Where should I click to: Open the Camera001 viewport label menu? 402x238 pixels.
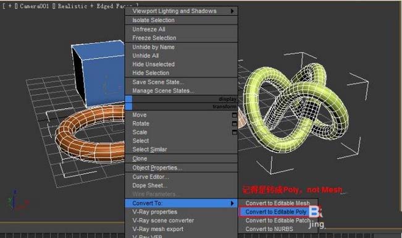tap(35, 6)
